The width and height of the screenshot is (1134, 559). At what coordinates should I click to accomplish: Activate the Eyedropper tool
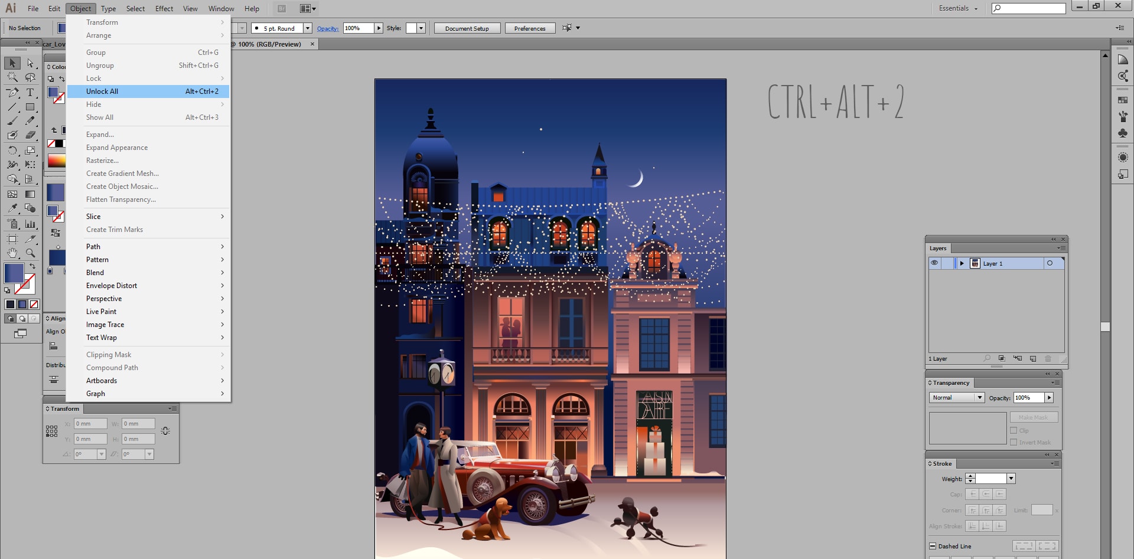point(12,208)
